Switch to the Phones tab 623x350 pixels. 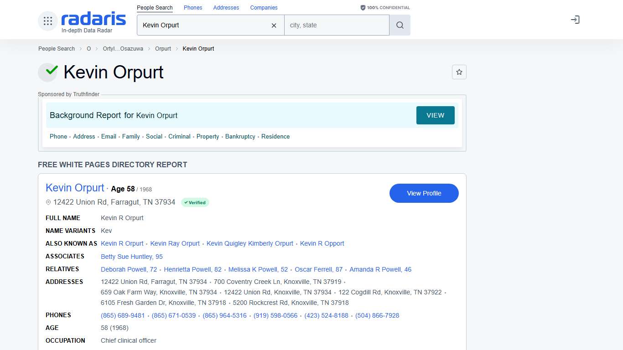click(193, 7)
